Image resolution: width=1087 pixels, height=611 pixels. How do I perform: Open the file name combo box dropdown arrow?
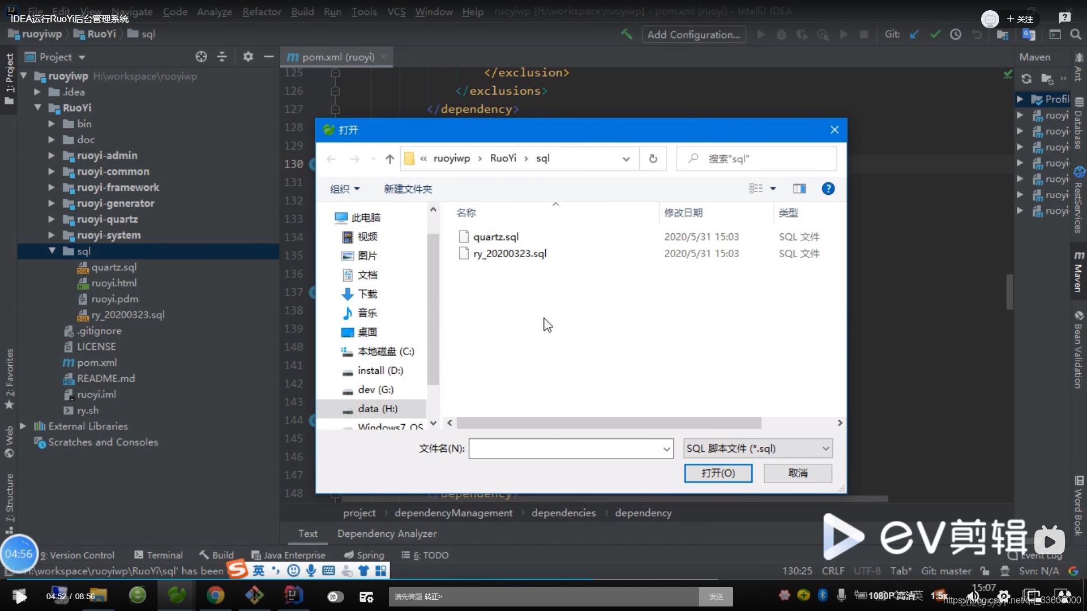click(x=666, y=449)
